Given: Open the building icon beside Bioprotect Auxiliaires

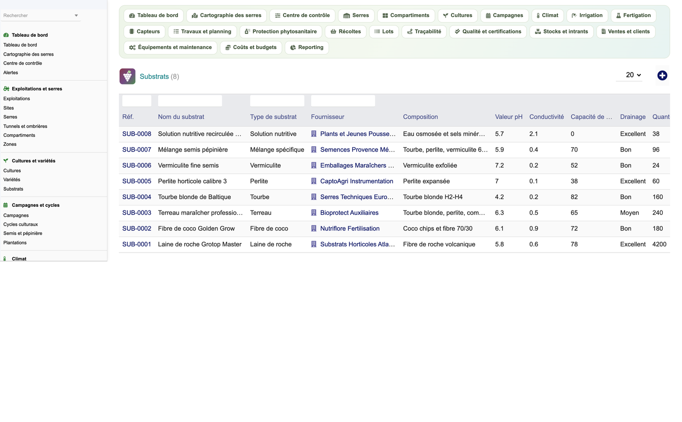Looking at the screenshot, I should [x=314, y=213].
